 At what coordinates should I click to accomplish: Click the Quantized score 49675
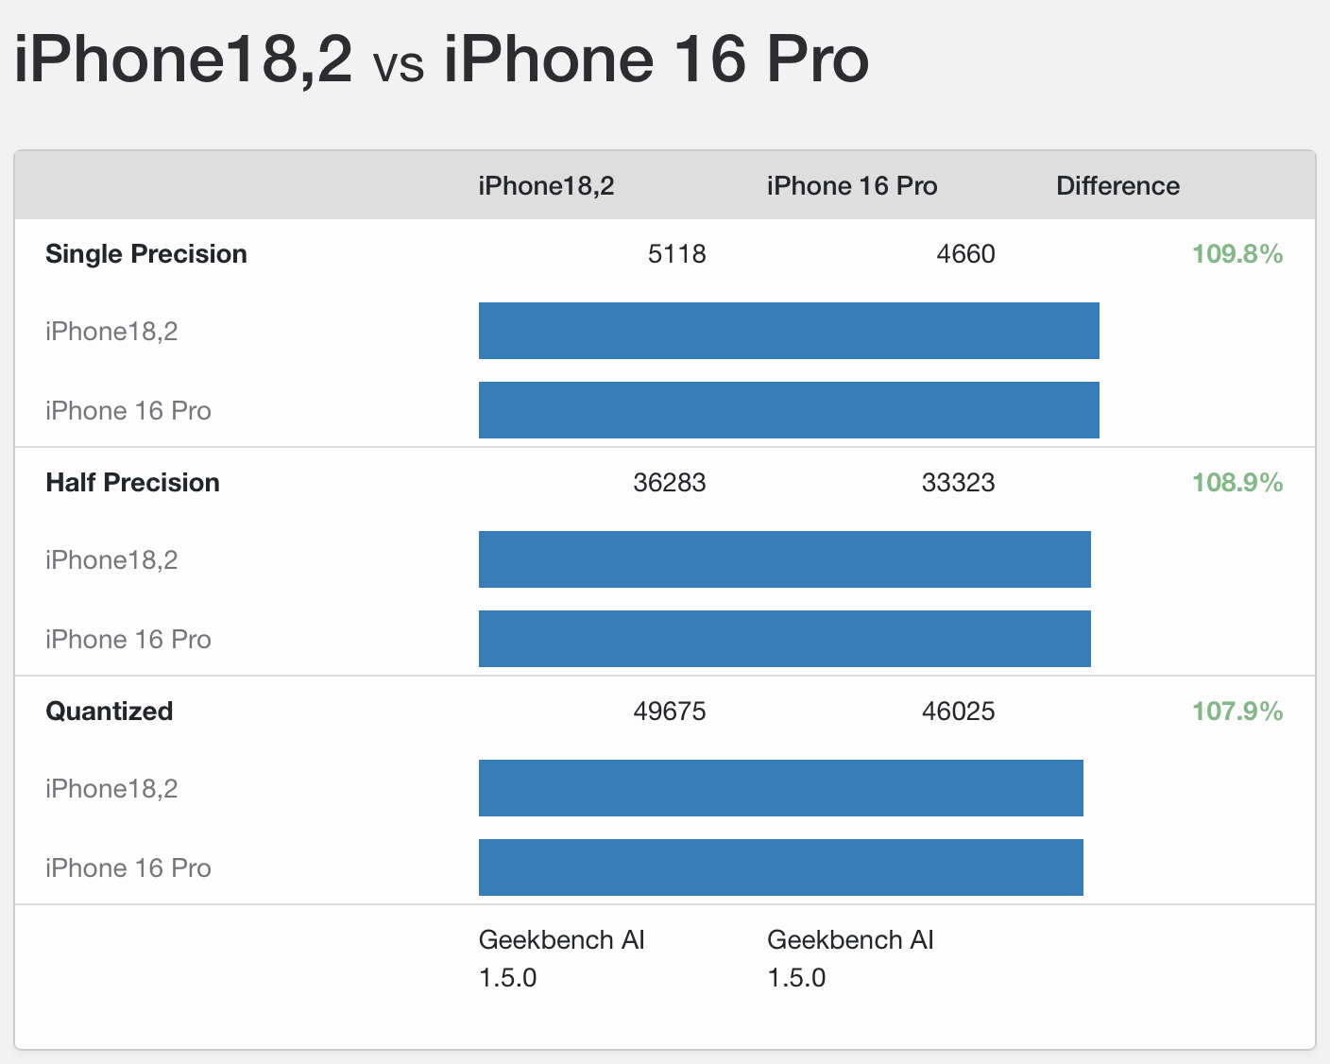click(669, 712)
